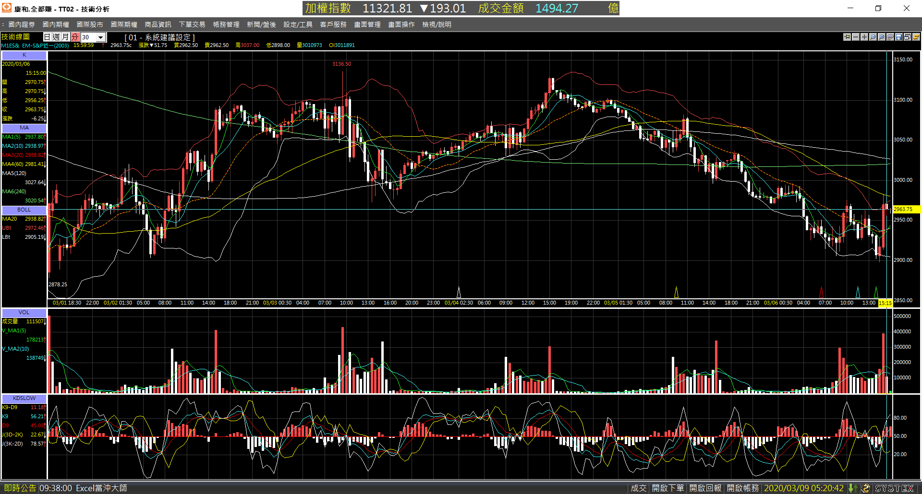This screenshot has height=494, width=922.
Task: Zoom in with the magnifier plus icon
Action: [x=882, y=37]
